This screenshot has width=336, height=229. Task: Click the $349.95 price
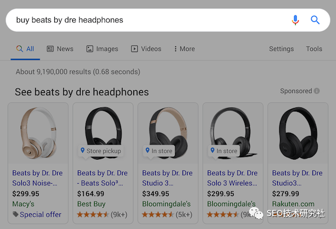pyautogui.click(x=156, y=194)
